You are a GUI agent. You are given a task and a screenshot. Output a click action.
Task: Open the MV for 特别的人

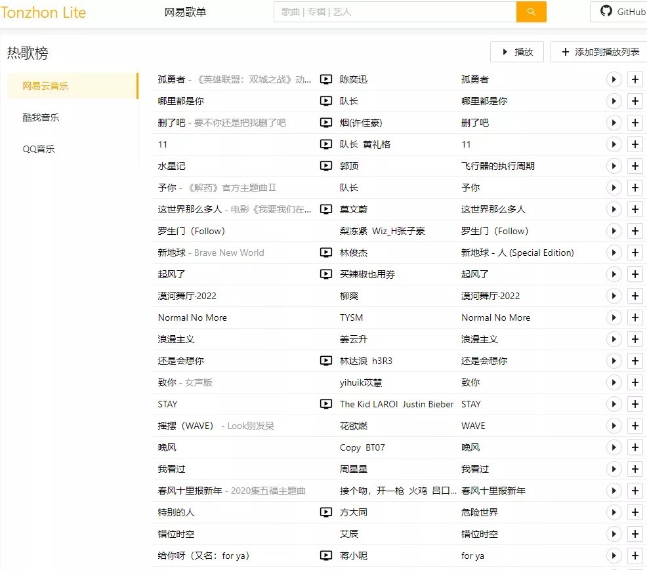[x=325, y=512]
